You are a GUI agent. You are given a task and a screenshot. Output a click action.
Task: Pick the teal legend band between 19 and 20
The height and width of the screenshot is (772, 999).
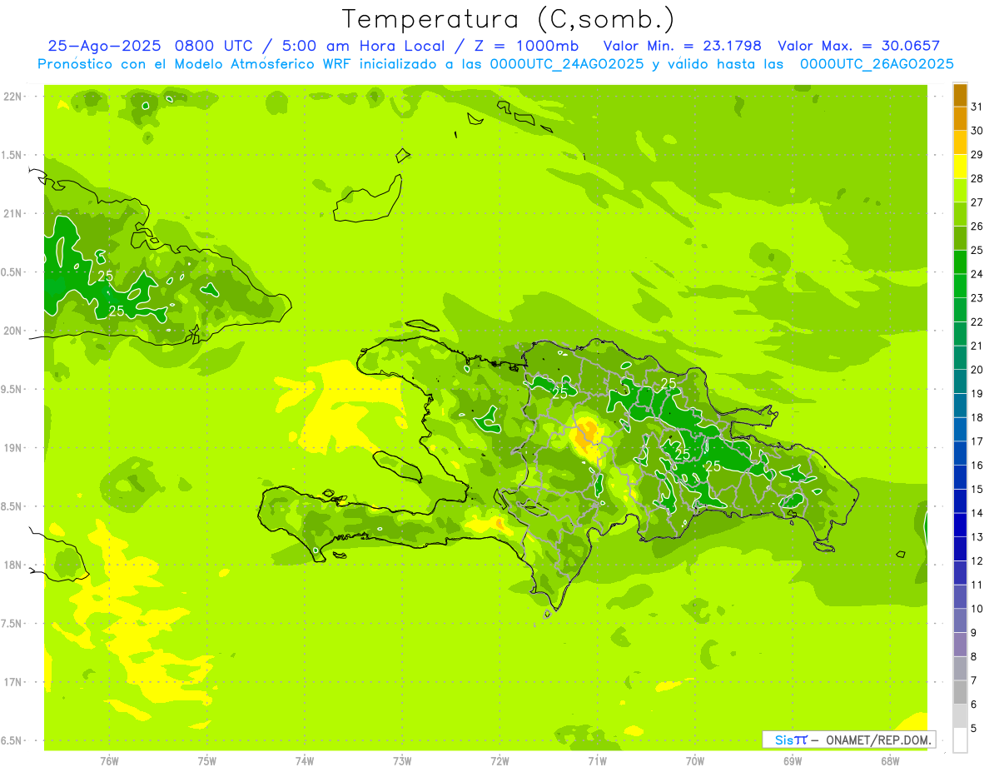pyautogui.click(x=960, y=381)
